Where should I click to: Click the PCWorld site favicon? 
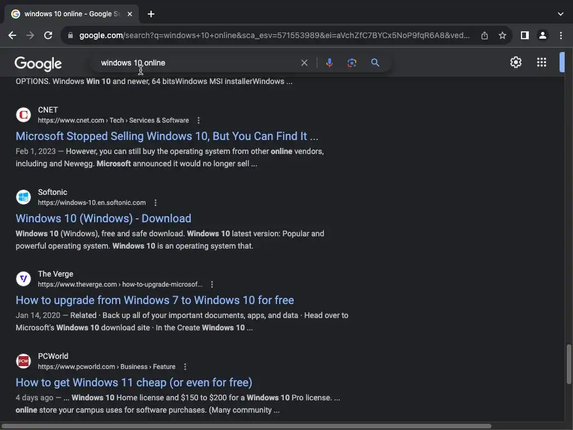[24, 361]
